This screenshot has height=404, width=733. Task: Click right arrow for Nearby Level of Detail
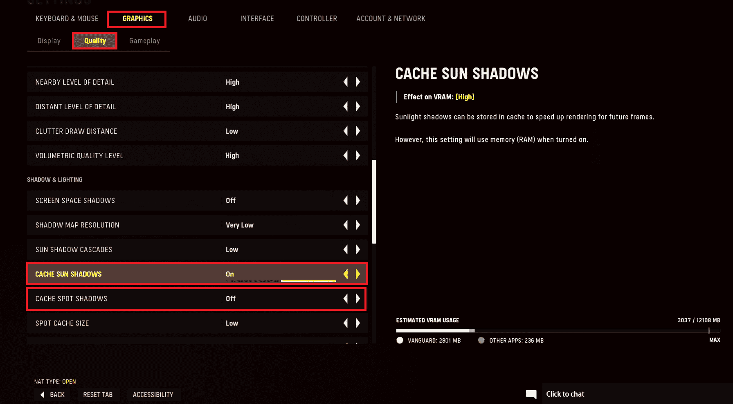(x=358, y=82)
